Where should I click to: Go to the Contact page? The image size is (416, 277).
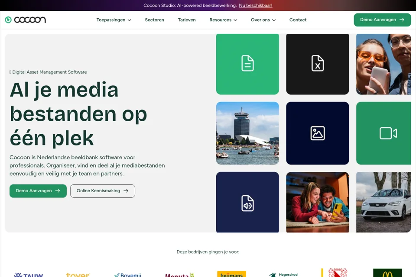[298, 20]
